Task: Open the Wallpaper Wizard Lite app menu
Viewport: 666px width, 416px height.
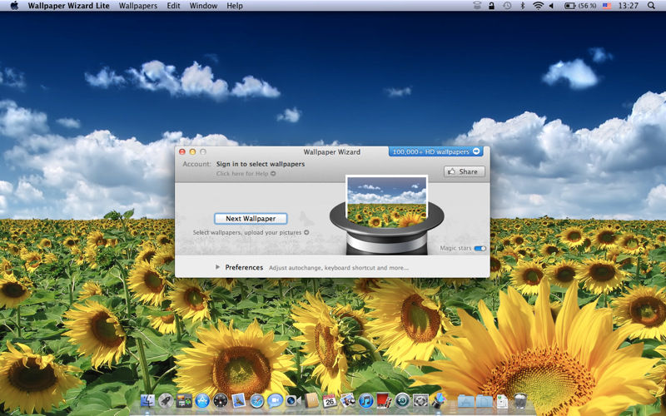Action: (x=69, y=6)
